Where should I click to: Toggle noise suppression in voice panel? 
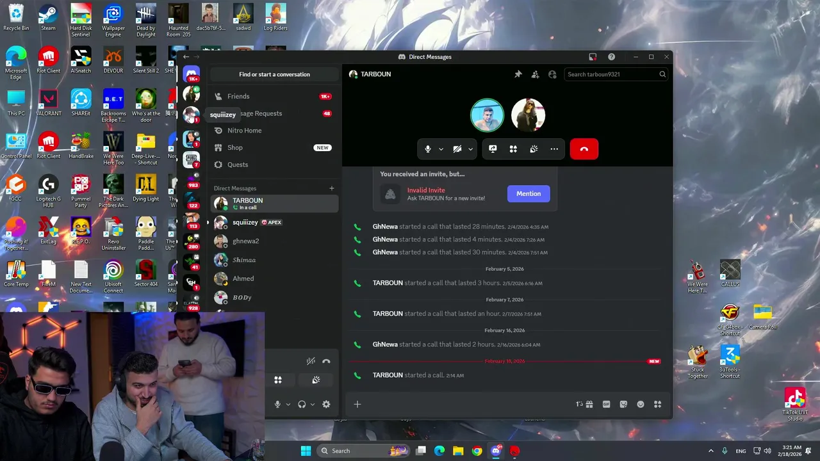(311, 361)
